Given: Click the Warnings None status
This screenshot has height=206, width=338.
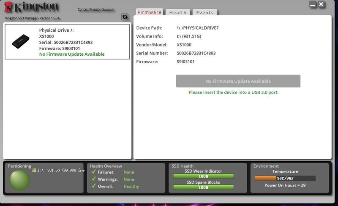Looking at the screenshot, I should [129, 179].
